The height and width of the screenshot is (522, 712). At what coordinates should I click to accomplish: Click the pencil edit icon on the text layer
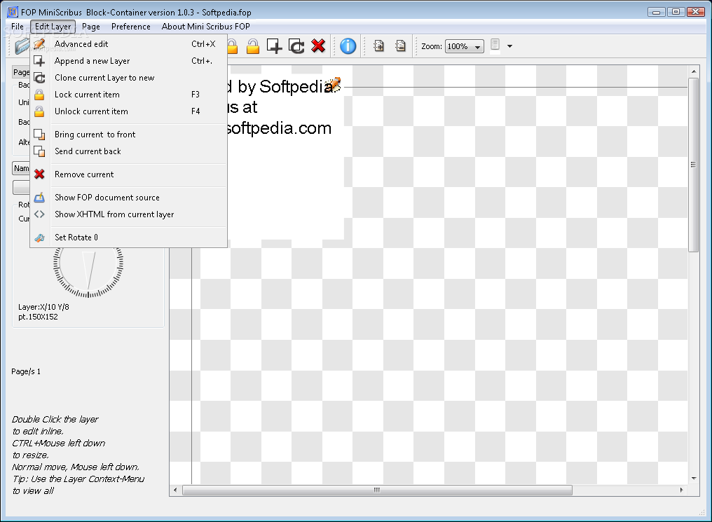334,84
